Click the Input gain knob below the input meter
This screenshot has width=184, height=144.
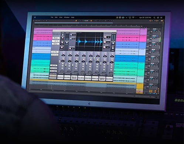pyautogui.click(x=67, y=42)
